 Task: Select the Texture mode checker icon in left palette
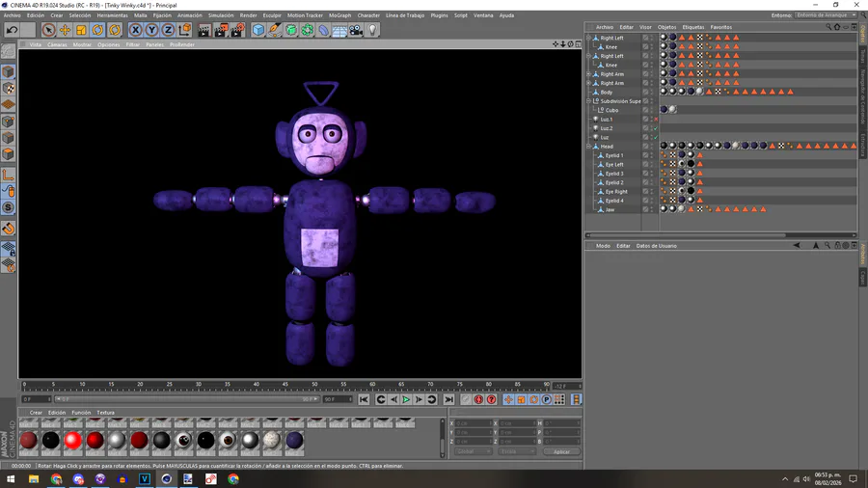coord(9,89)
